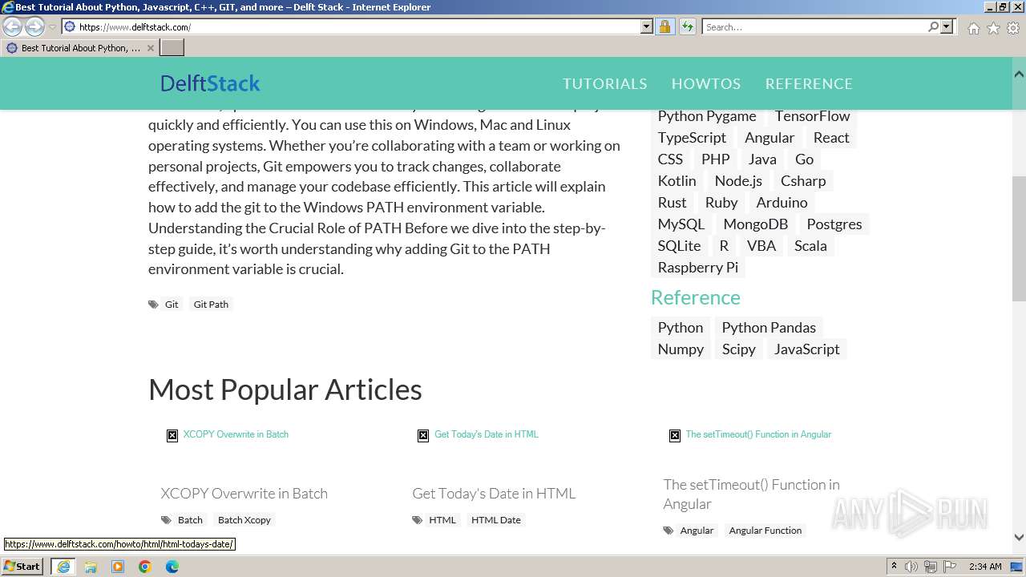Launch Chrome from the taskbar
1026x577 pixels.
point(145,567)
